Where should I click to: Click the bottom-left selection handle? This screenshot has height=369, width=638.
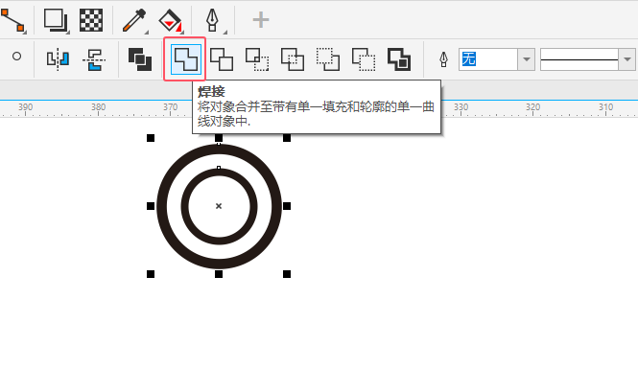[x=151, y=274]
